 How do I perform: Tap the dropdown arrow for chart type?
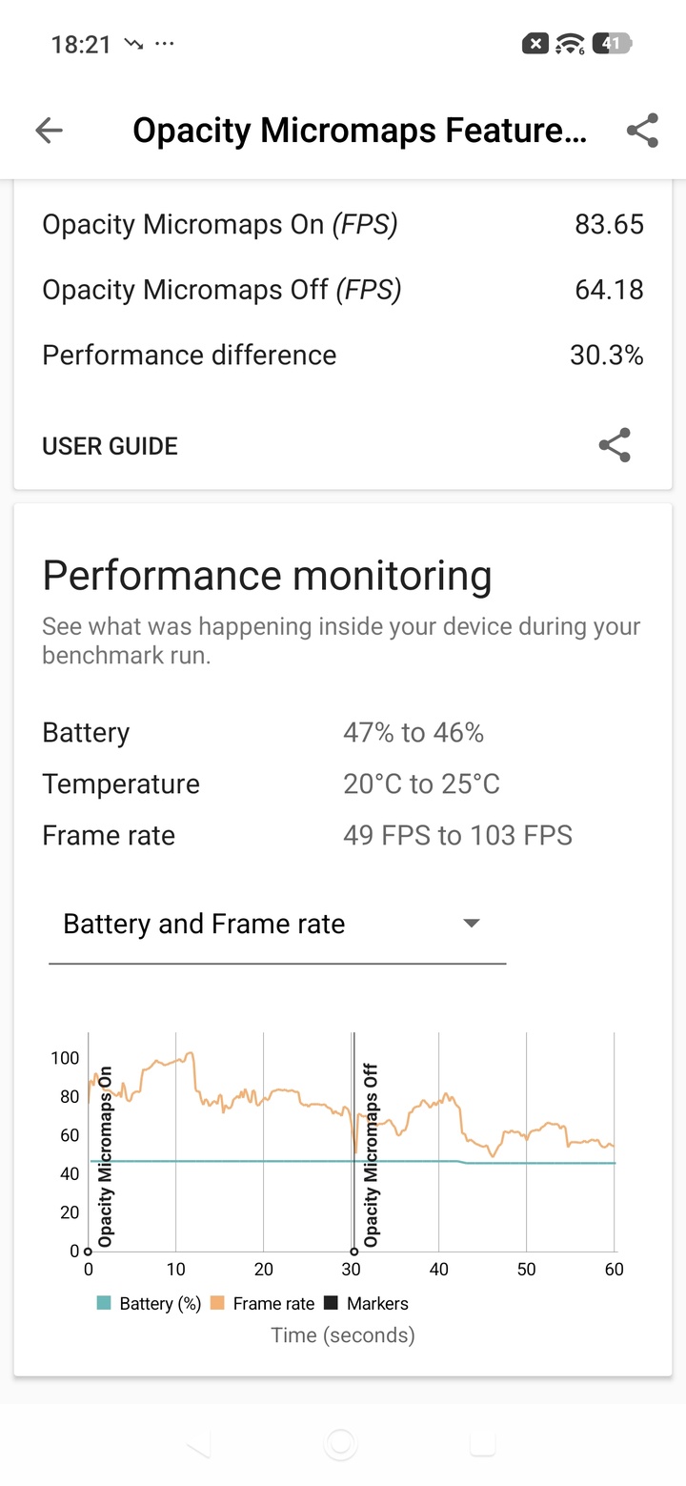coord(471,924)
